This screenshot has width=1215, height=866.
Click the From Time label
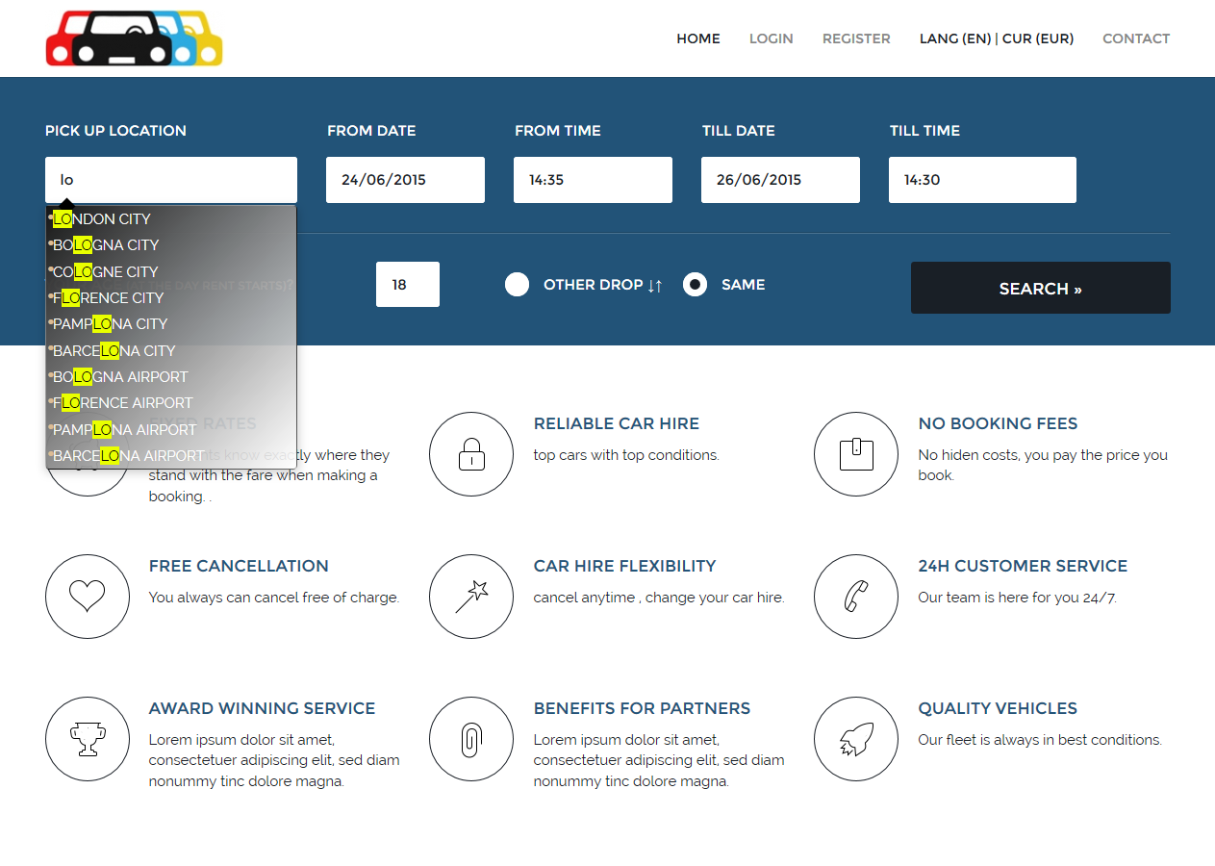pos(558,131)
